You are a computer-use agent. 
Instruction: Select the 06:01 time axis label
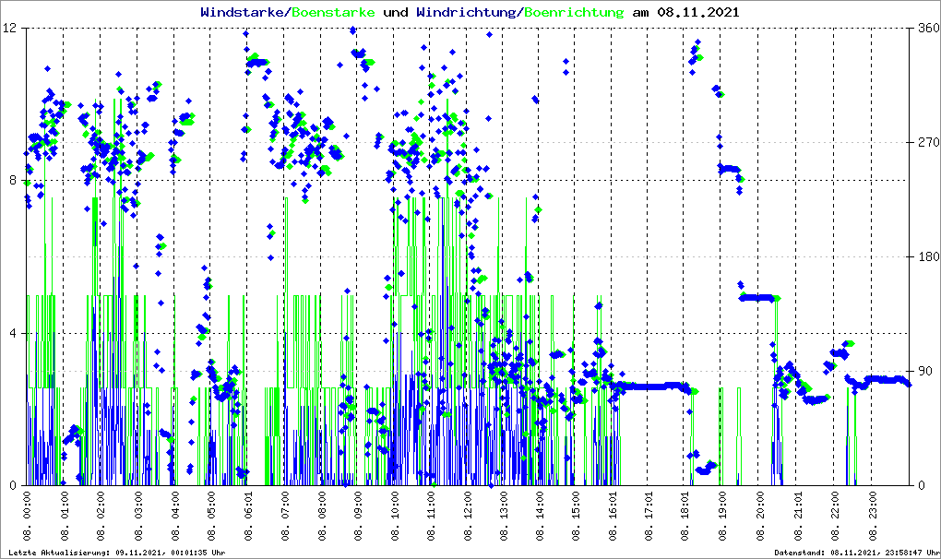point(247,517)
